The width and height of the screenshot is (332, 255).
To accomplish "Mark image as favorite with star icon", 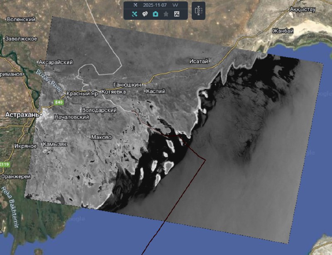I will (x=166, y=14).
